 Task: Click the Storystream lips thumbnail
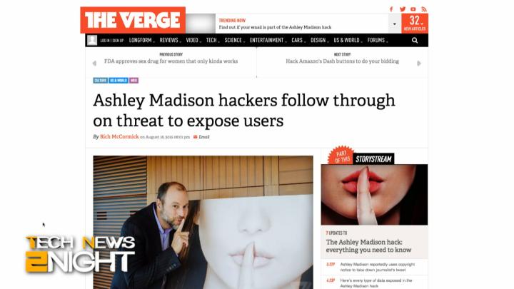(374, 195)
